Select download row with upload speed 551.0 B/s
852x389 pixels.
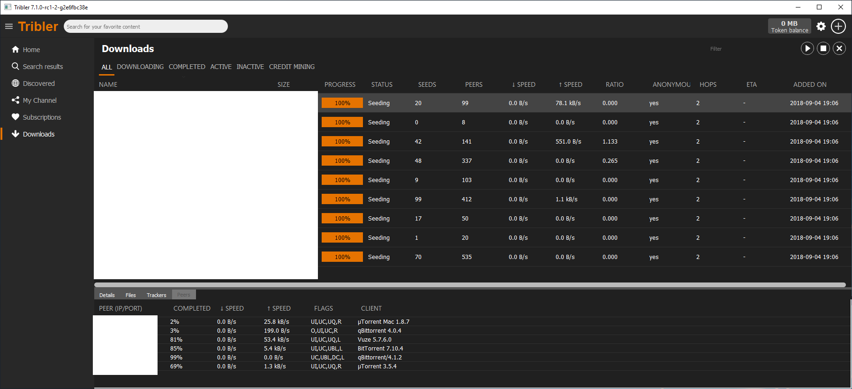[473, 141]
